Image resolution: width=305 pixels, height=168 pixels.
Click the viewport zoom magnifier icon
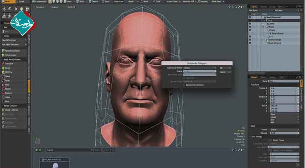[x=235, y=7]
